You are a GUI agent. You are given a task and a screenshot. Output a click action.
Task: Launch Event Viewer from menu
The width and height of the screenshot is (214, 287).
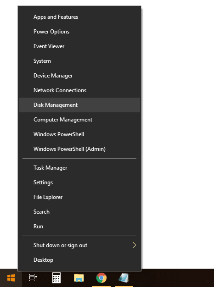79,46
